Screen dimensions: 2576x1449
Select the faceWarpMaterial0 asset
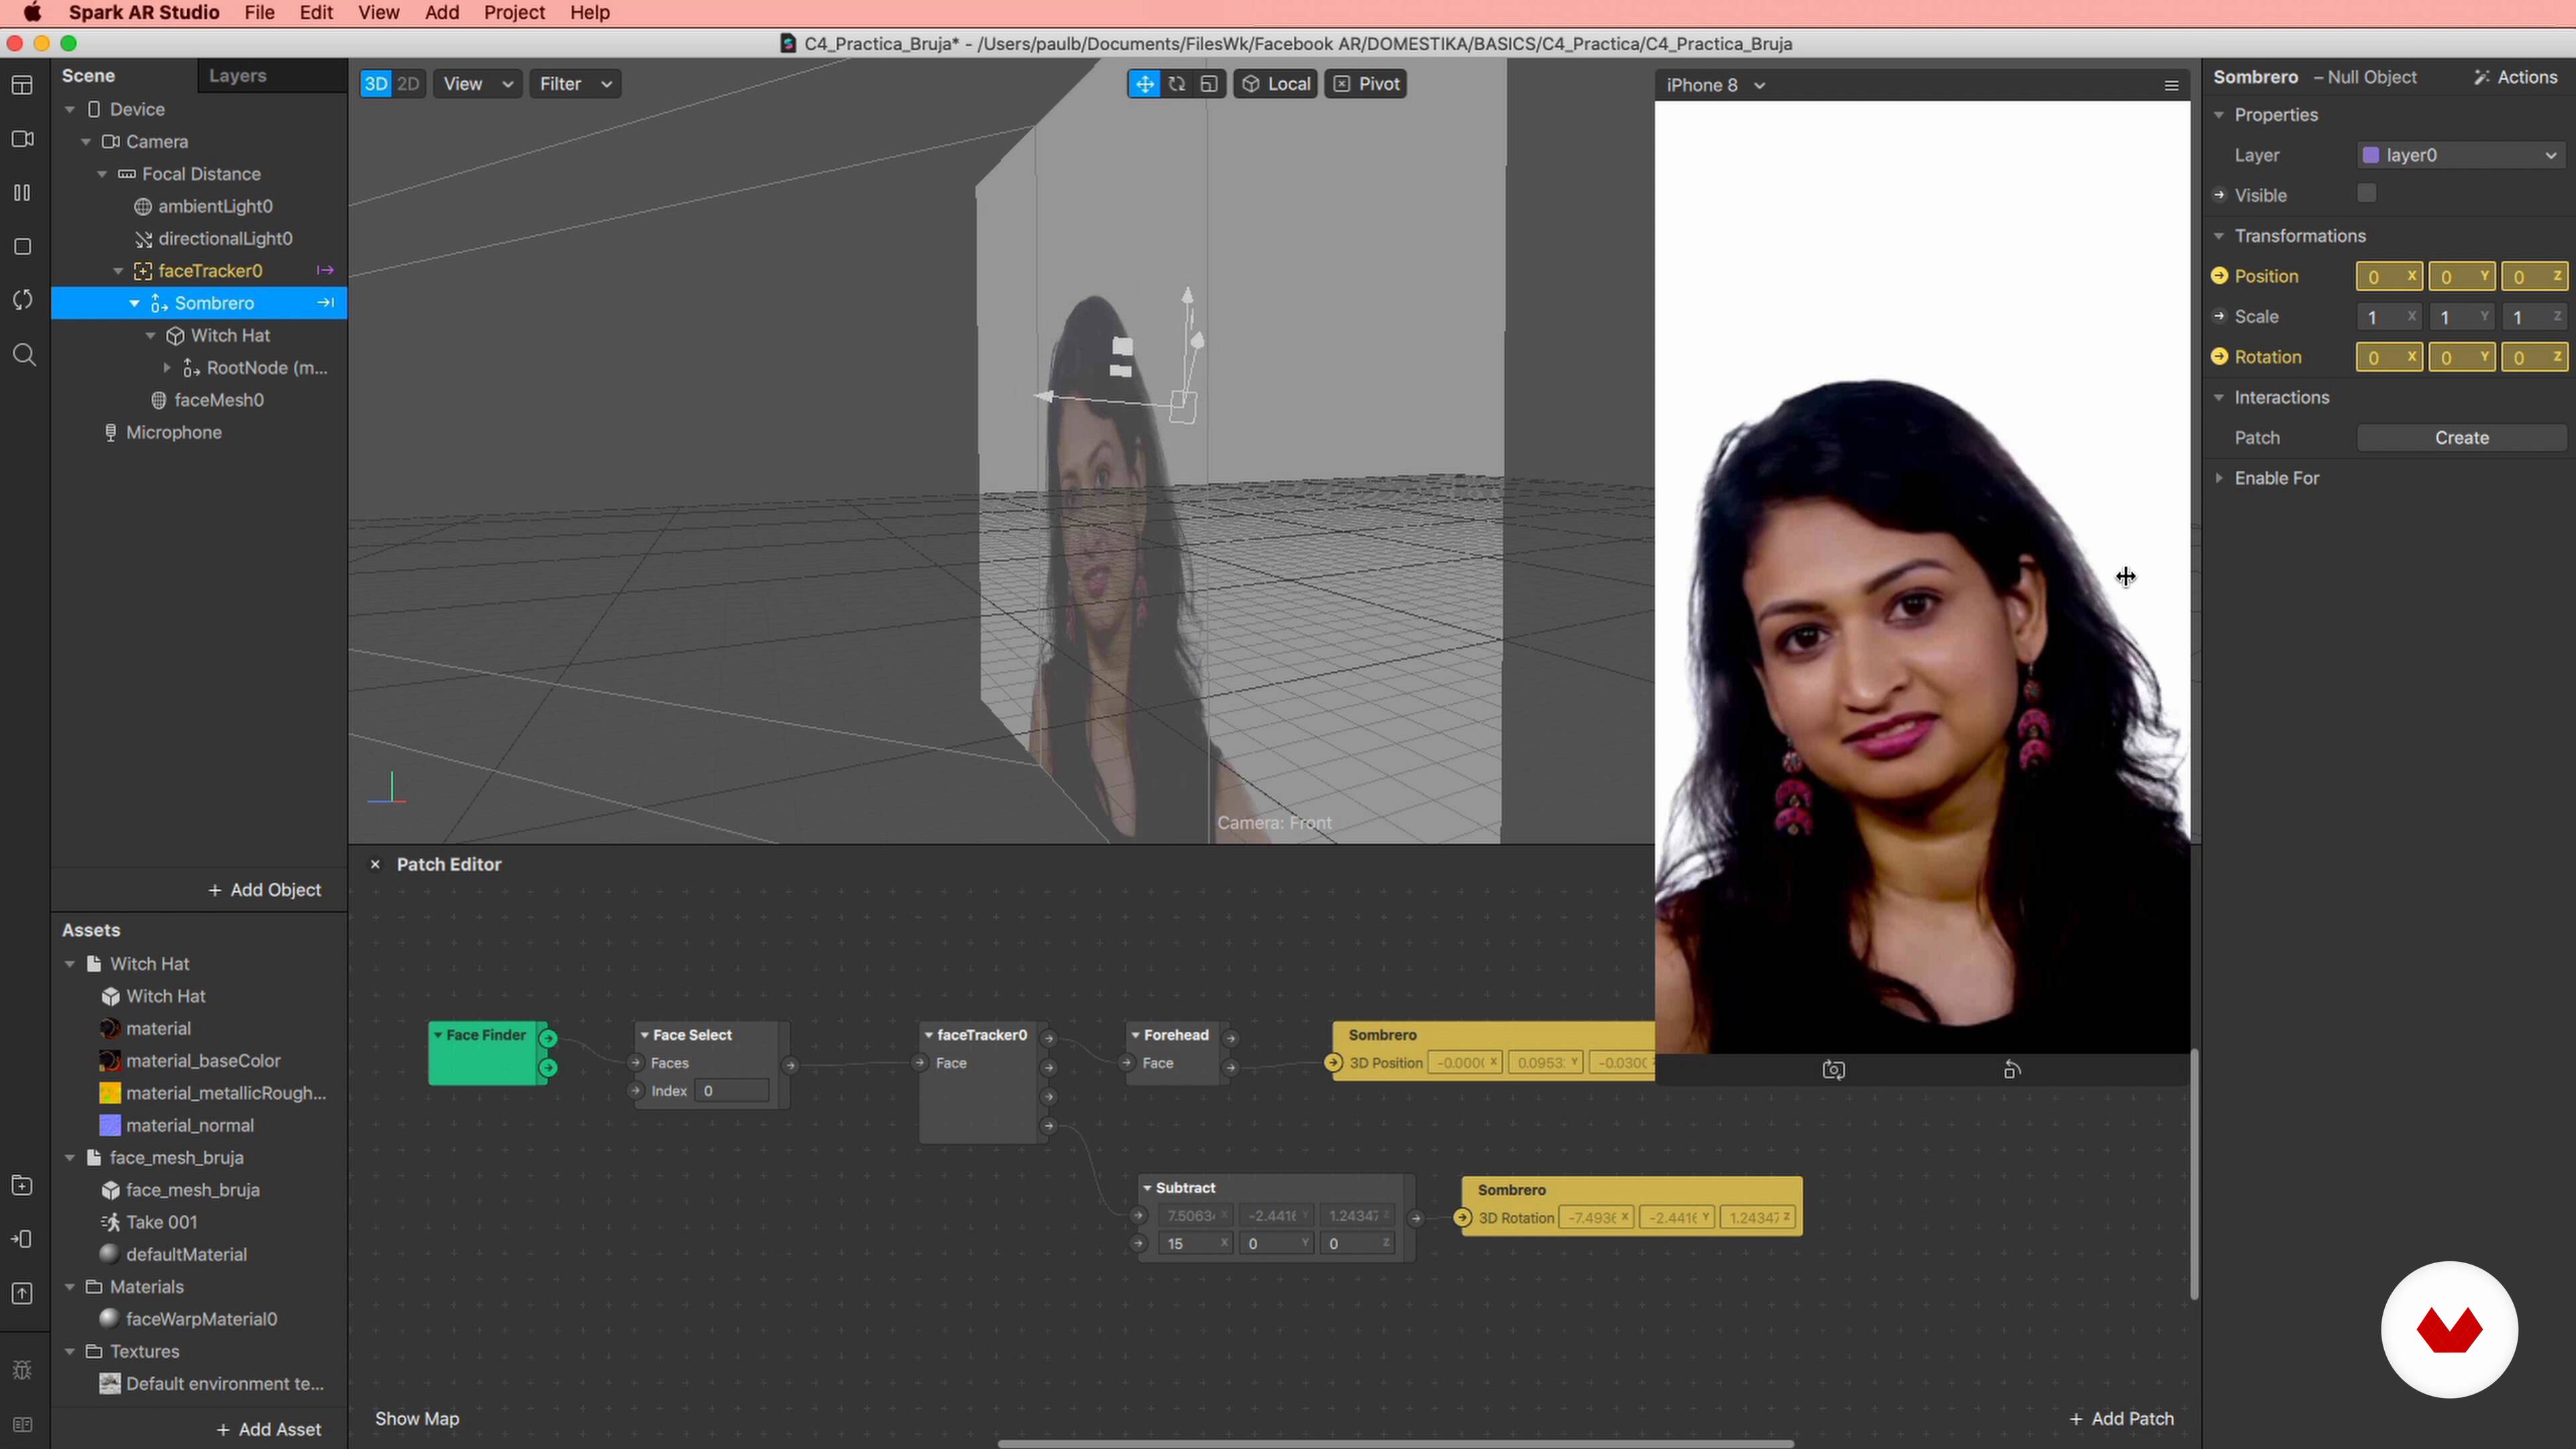(201, 1320)
